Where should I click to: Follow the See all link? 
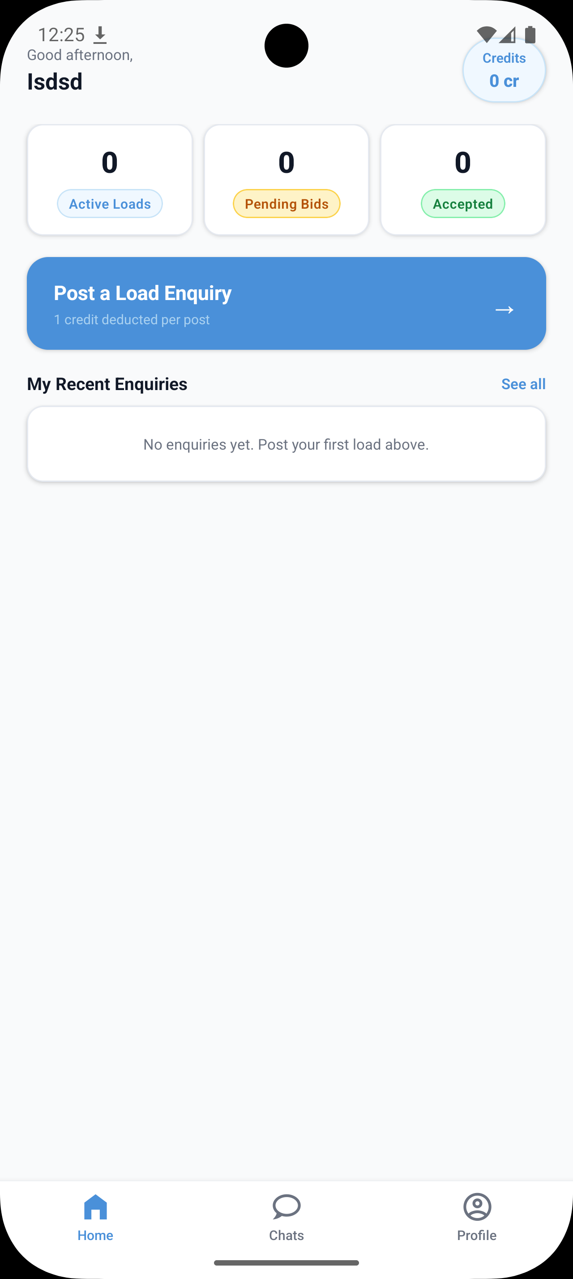(x=523, y=384)
